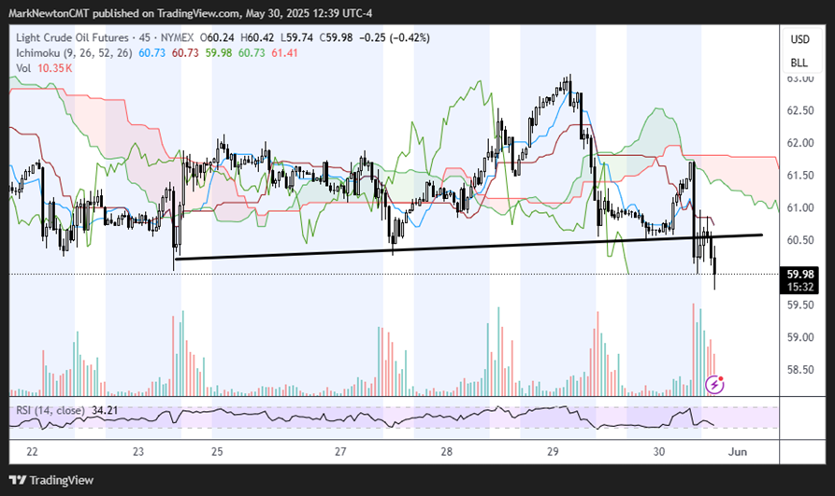Click the 59.50 price scale label
This screenshot has width=835, height=496.
(x=800, y=305)
